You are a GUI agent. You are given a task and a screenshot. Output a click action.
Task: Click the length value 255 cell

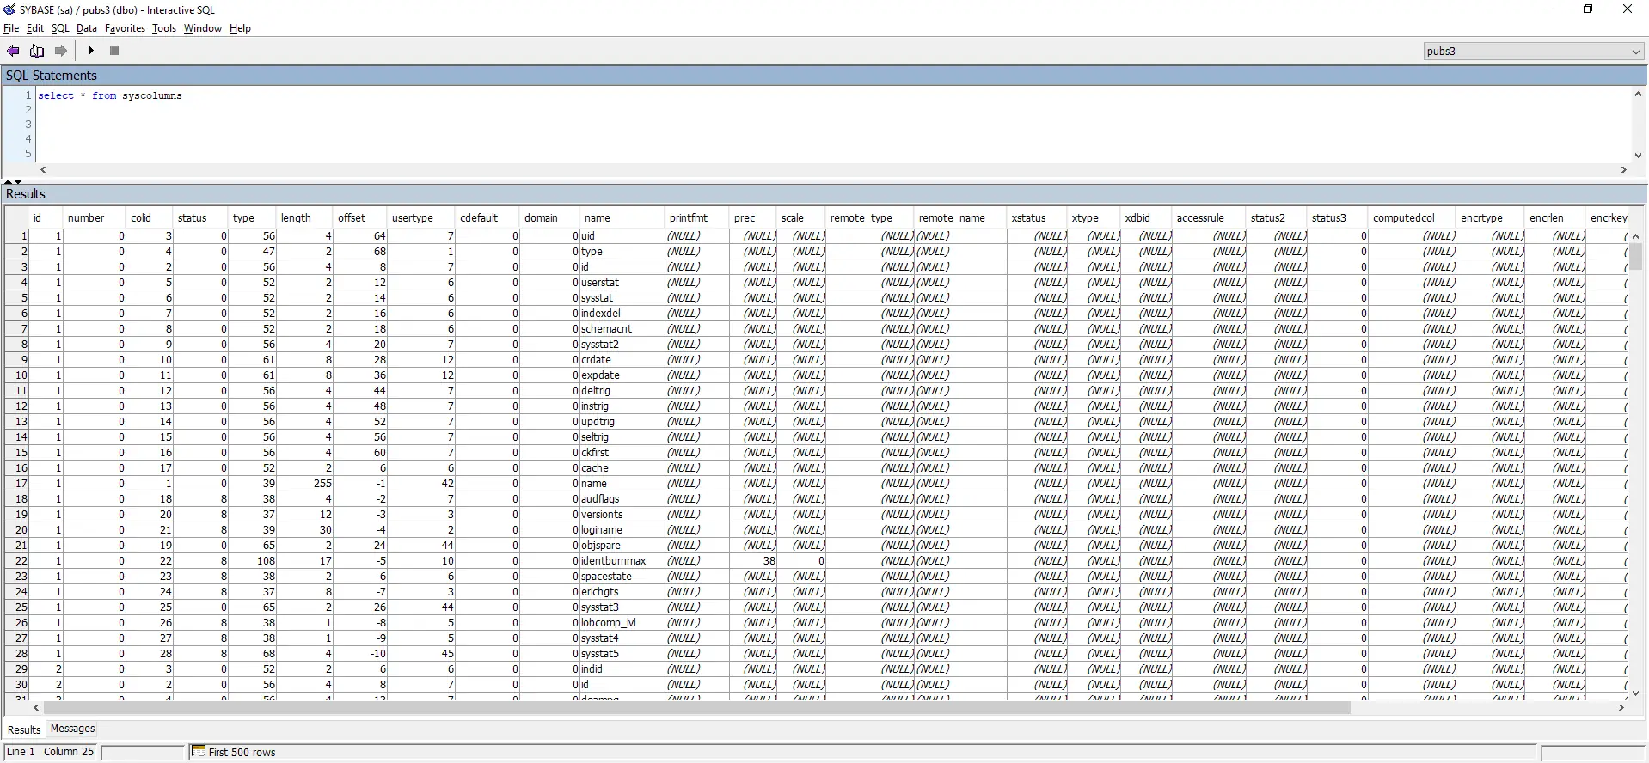coord(305,484)
